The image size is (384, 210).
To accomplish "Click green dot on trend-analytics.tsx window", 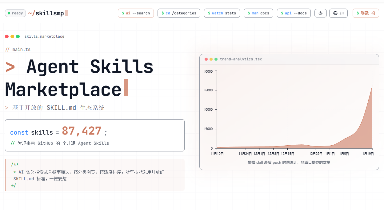I will [x=216, y=59].
